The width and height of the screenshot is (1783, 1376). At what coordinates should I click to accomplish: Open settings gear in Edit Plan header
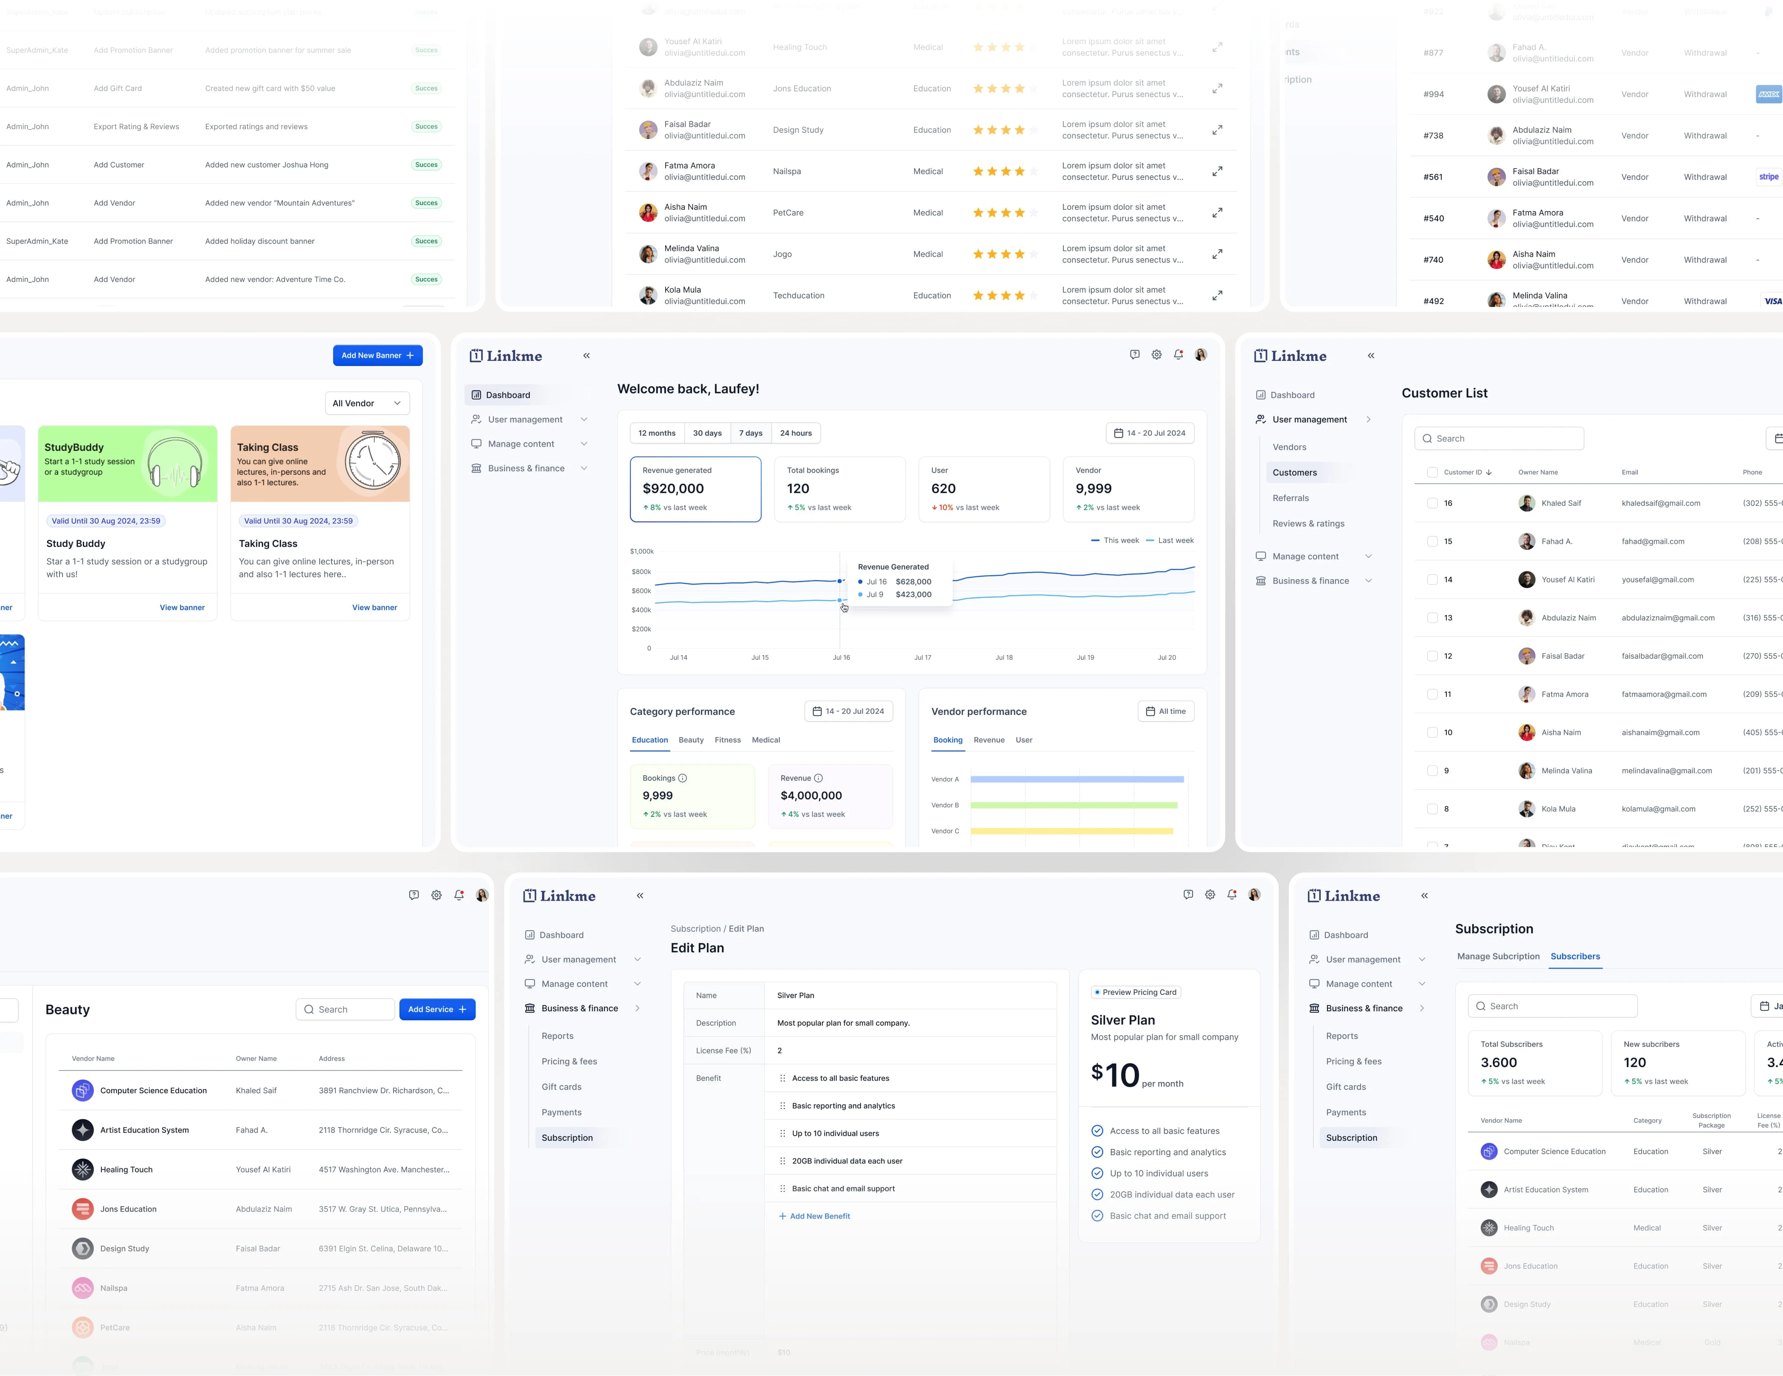click(x=1210, y=894)
